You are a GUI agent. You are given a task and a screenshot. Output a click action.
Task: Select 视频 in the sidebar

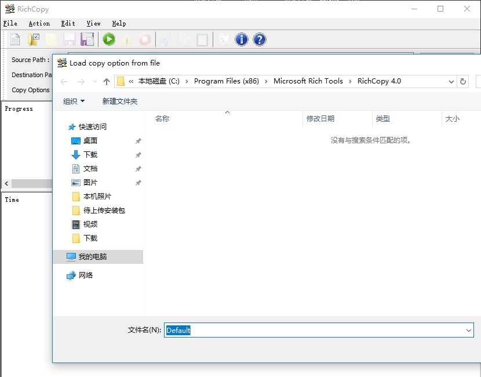point(90,224)
